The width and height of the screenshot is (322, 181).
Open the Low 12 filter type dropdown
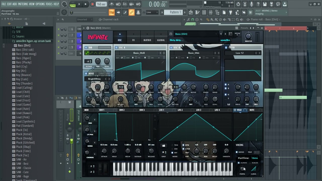239,53
